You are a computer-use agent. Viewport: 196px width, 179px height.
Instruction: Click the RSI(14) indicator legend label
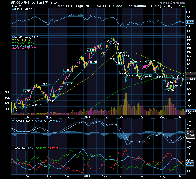coord(22,10)
